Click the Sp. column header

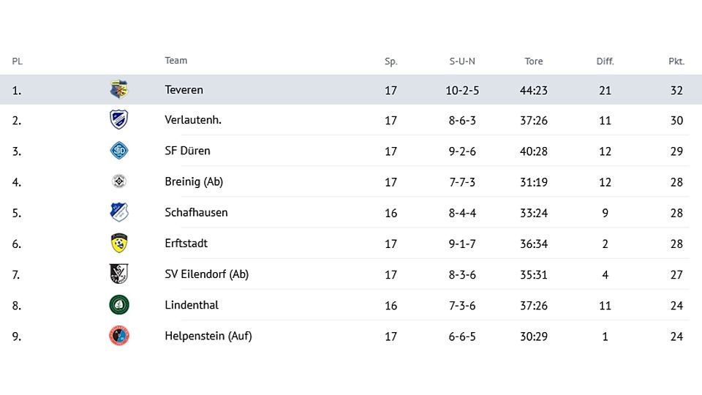pos(390,61)
